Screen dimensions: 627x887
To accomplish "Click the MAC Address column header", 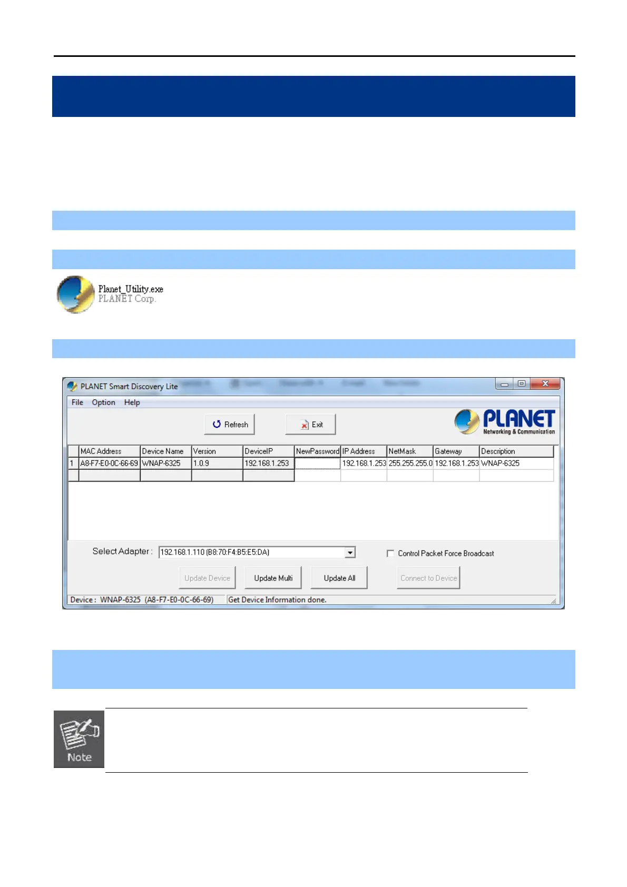I will (x=109, y=451).
